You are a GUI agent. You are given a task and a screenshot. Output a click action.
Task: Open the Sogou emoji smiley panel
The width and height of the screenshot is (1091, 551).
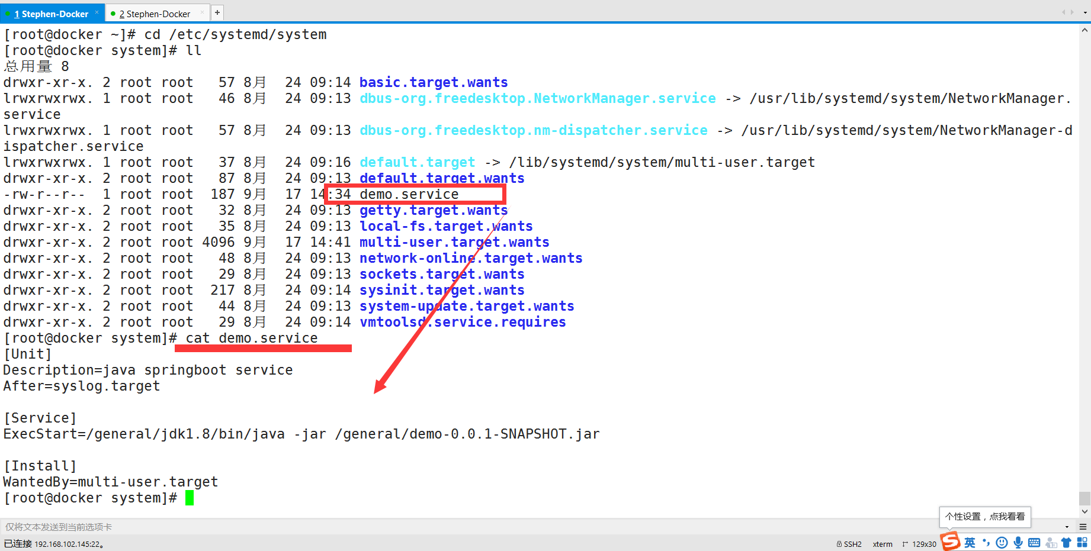1002,543
